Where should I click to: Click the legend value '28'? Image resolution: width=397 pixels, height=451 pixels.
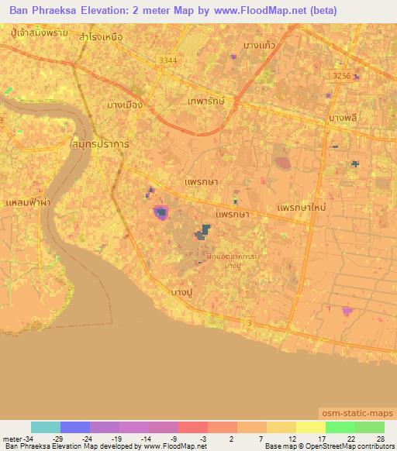click(381, 439)
